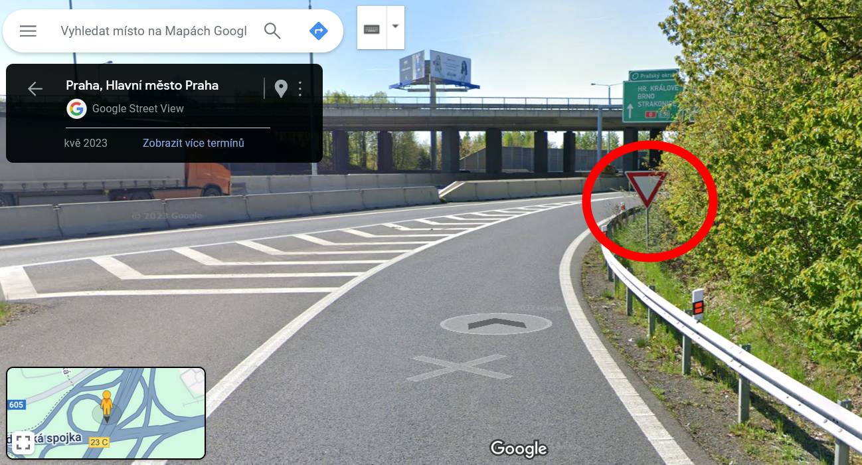The width and height of the screenshot is (862, 465).
Task: Click the back arrow in Street View panel
Action: pyautogui.click(x=35, y=88)
